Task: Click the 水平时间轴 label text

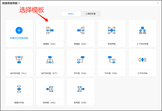Action: tap(142, 73)
